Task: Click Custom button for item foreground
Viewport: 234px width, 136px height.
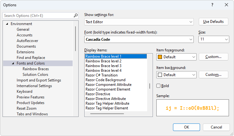Action: [214, 57]
